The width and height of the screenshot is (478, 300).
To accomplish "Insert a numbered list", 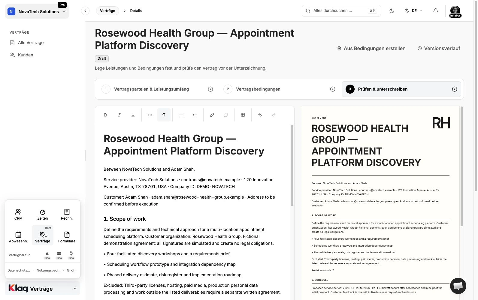I will tap(195, 115).
